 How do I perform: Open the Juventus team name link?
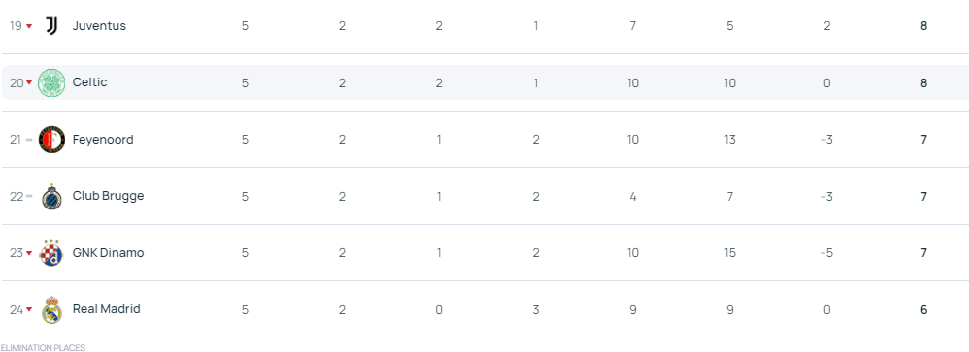99,26
